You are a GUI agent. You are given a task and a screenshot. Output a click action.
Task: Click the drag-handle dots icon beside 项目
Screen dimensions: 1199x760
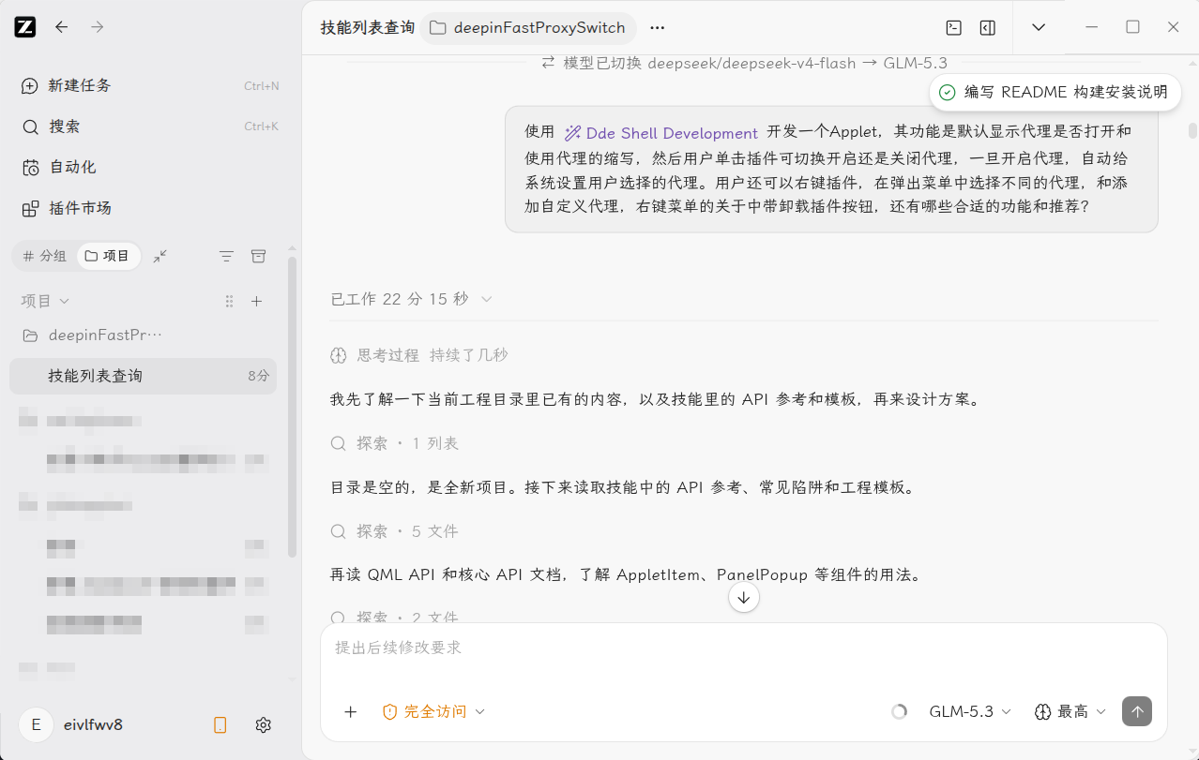[x=230, y=301]
